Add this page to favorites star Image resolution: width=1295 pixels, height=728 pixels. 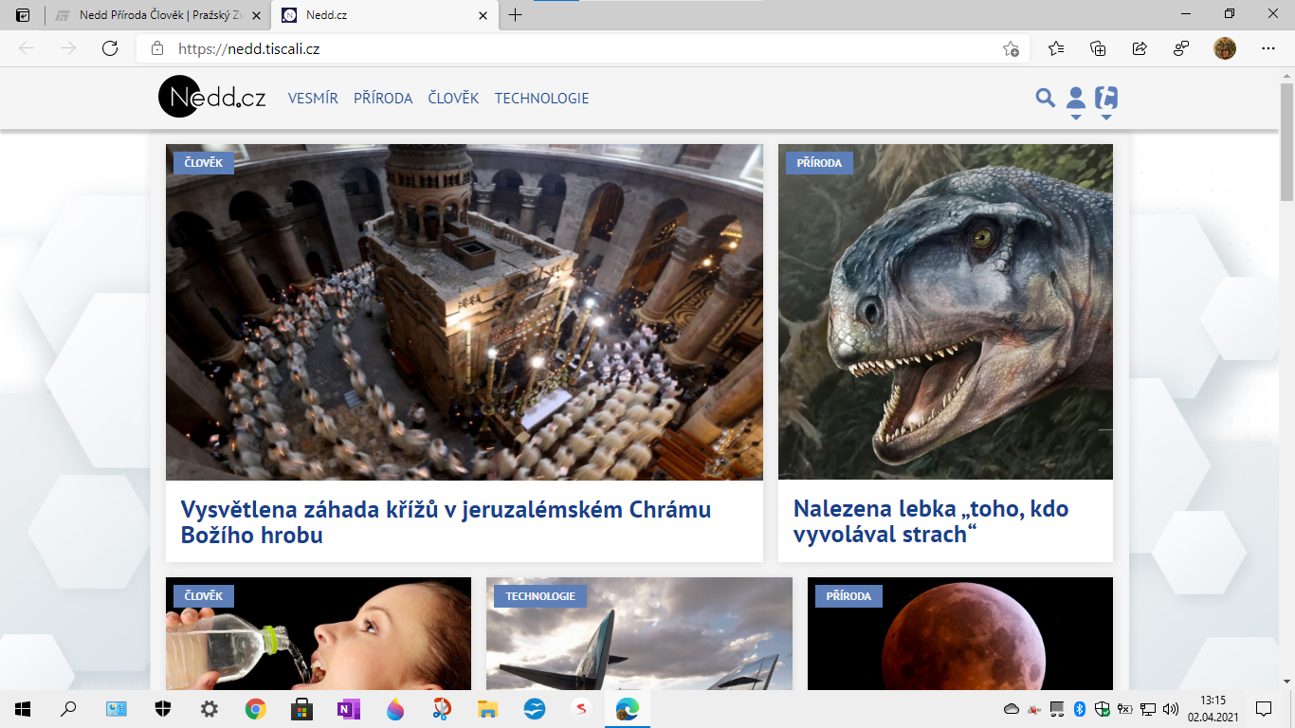pos(1011,49)
